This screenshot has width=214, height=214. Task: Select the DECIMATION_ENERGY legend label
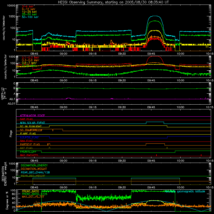(x=34, y=165)
